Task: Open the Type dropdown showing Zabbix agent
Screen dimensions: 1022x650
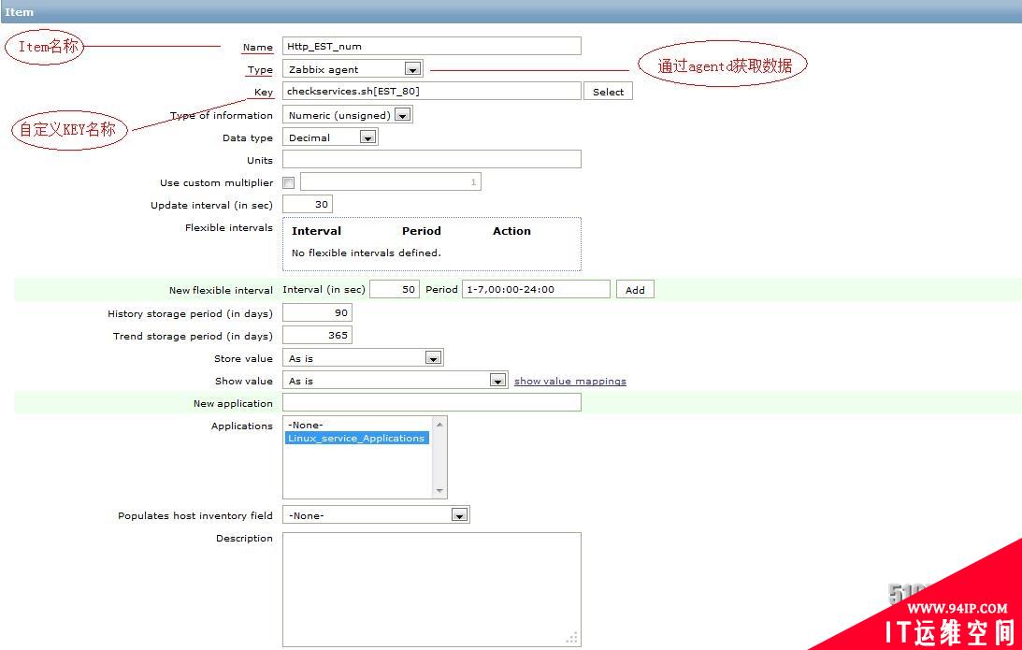Action: pyautogui.click(x=353, y=69)
